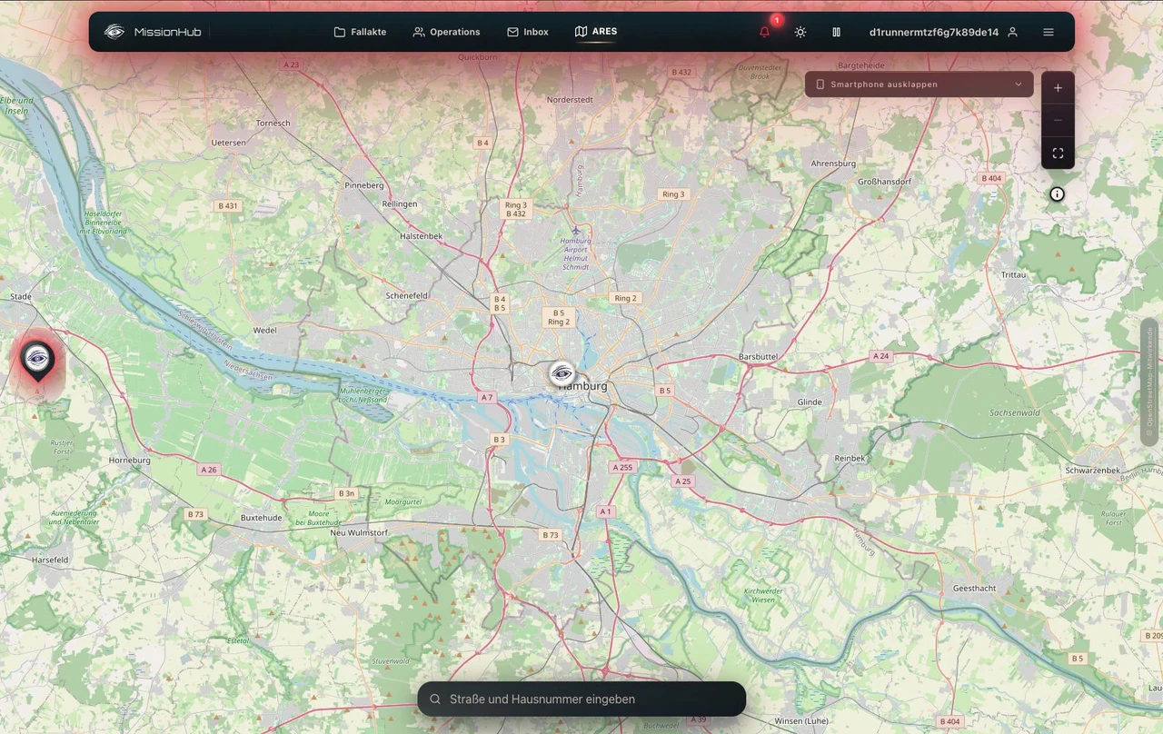Image resolution: width=1163 pixels, height=734 pixels.
Task: Select the eye marker over Hamburg
Action: (x=562, y=373)
